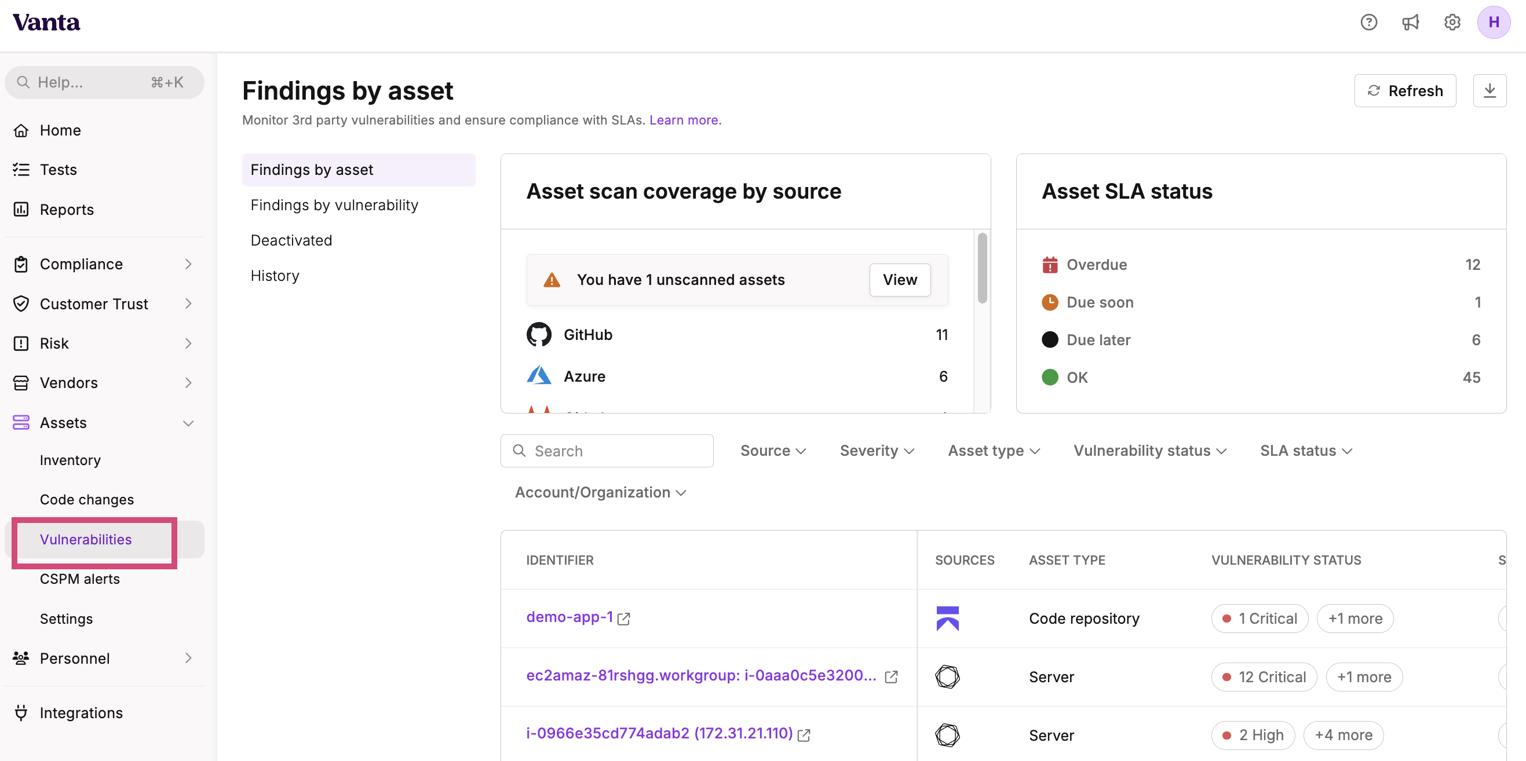1526x761 pixels.
Task: Click the Integrations plug icon
Action: coord(21,712)
